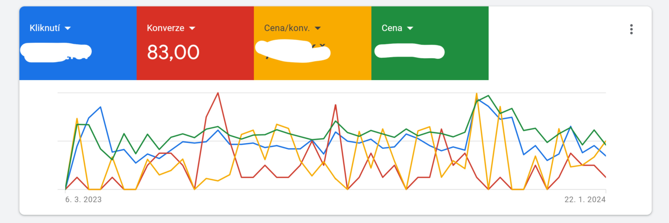Open the dropdown arrow beside Cena
669x223 pixels.
tap(410, 28)
